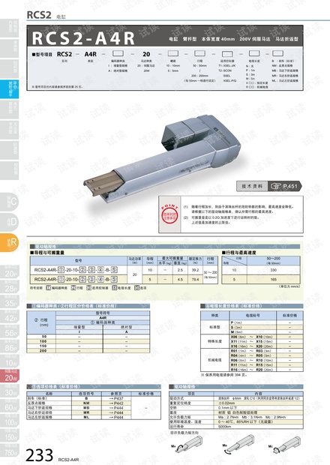330x465 pixels.
Task: Click the 78.4 rated thrust value
Action: [196, 279]
